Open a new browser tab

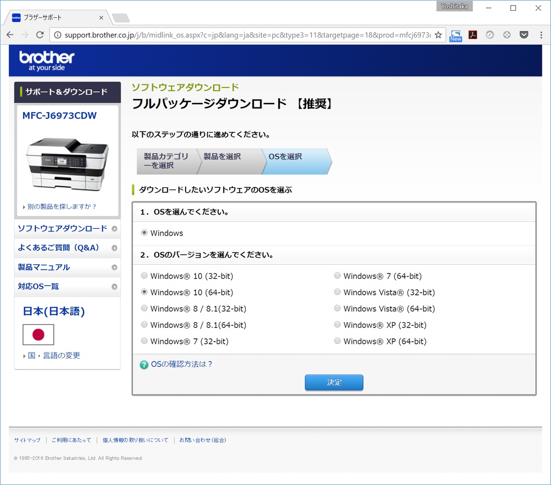coord(121,18)
